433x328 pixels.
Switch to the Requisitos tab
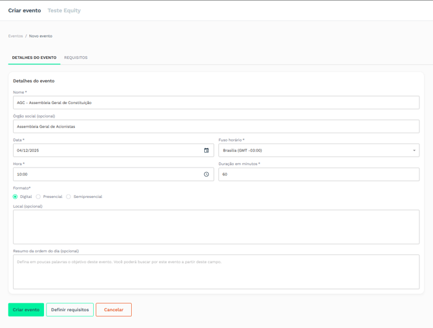point(76,58)
